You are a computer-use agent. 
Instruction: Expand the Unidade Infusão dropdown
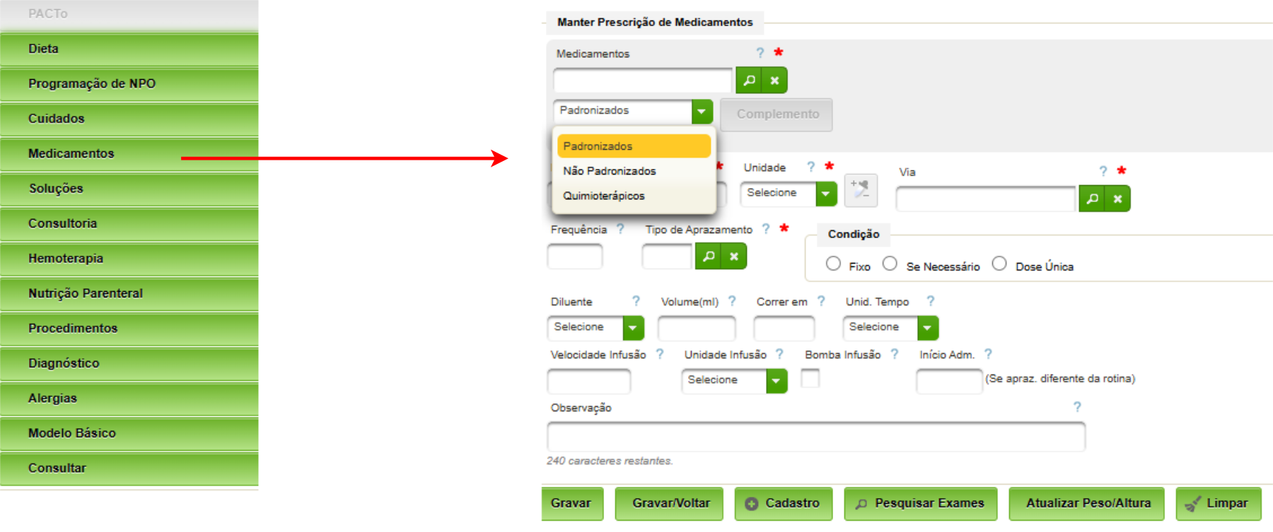(776, 381)
